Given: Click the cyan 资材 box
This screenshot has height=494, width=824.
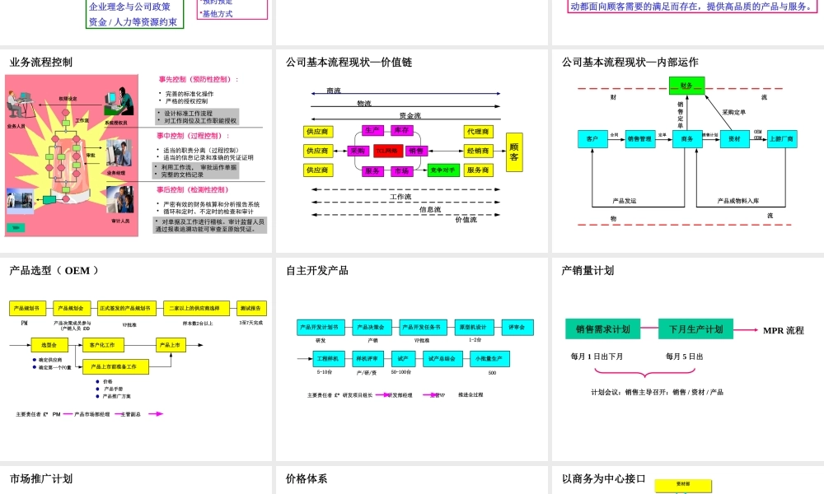Looking at the screenshot, I should tap(734, 139).
